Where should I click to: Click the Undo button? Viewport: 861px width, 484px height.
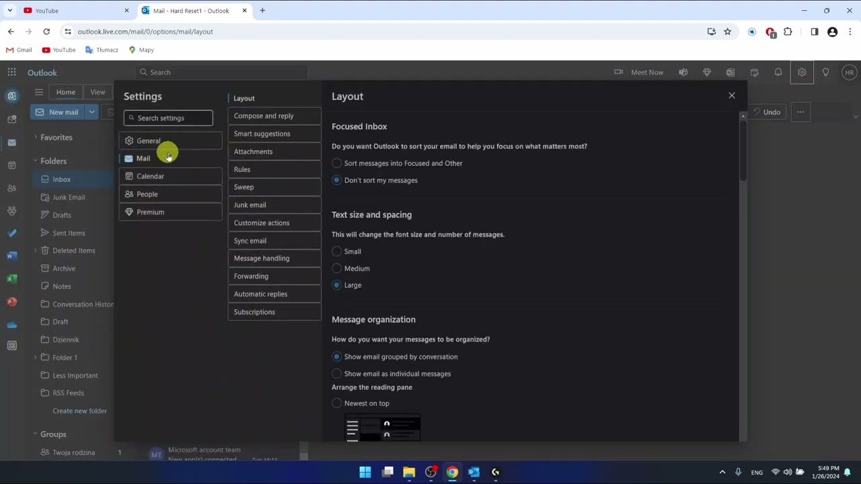point(766,112)
